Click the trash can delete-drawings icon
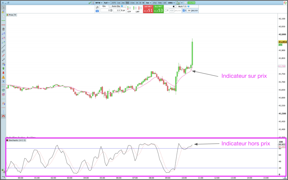The width and height of the screenshot is (288, 180). [3, 29]
